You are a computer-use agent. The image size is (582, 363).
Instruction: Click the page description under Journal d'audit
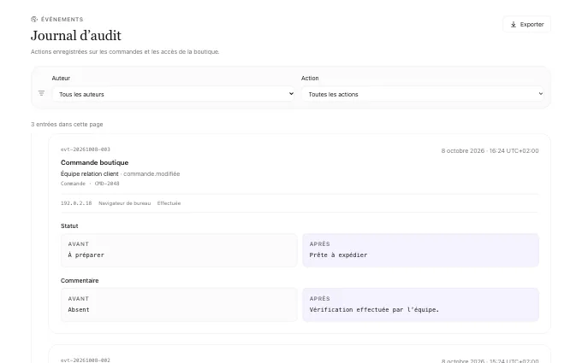tap(125, 52)
